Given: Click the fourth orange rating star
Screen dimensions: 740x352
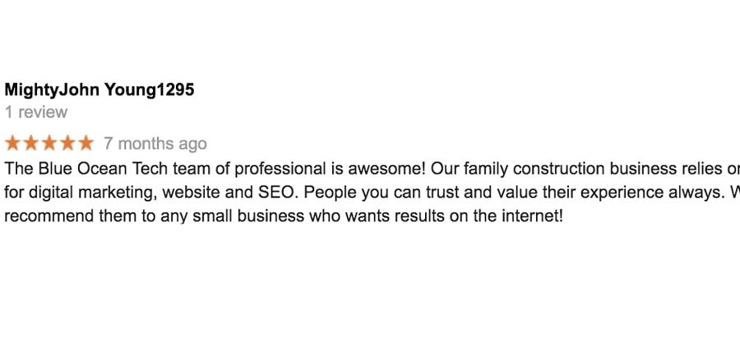Looking at the screenshot, I should coord(67,143).
